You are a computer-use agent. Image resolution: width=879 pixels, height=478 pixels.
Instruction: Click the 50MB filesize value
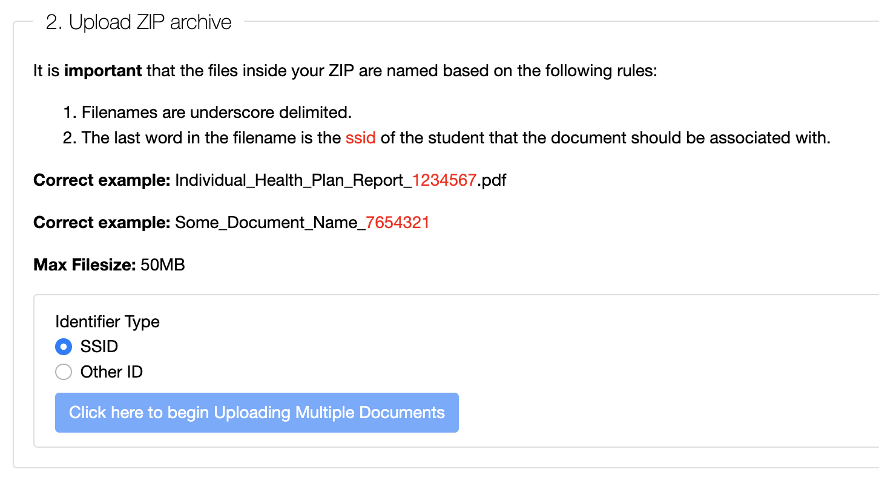click(x=162, y=264)
